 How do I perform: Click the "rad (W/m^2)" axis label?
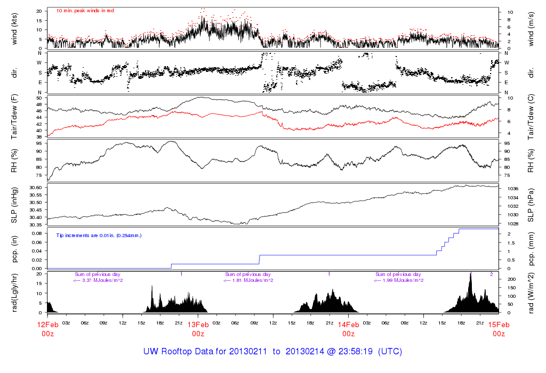[x=531, y=293]
